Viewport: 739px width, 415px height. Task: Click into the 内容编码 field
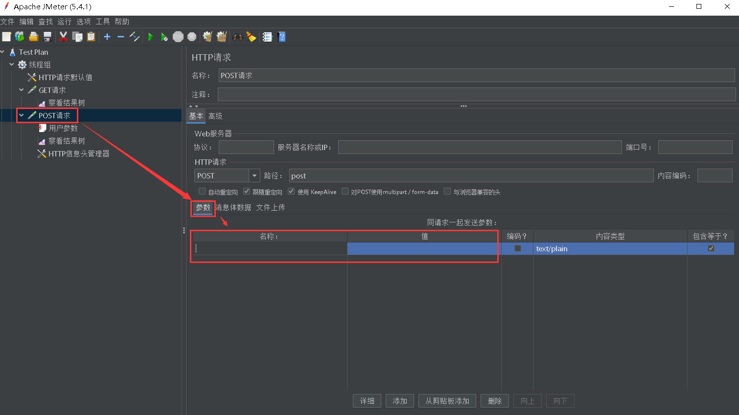[715, 175]
